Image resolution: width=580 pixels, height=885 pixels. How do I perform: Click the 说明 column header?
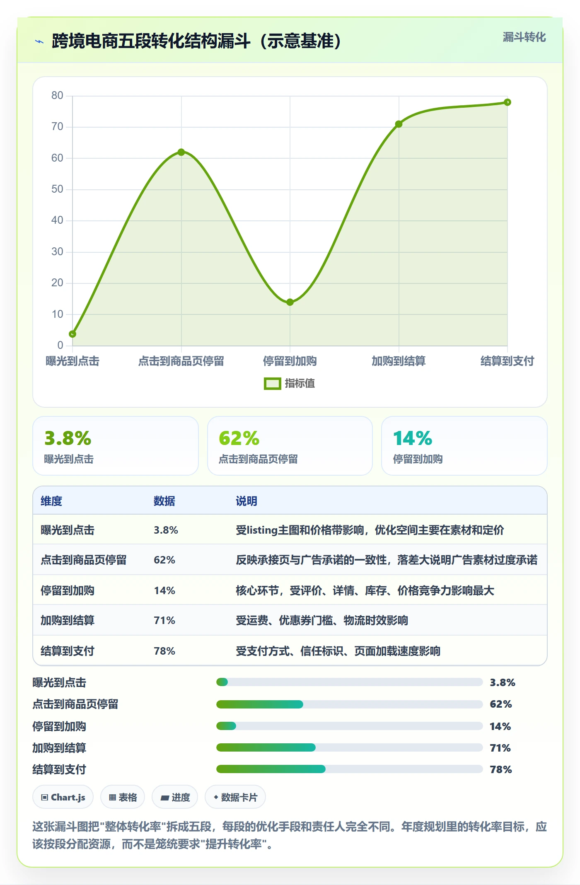click(x=247, y=501)
